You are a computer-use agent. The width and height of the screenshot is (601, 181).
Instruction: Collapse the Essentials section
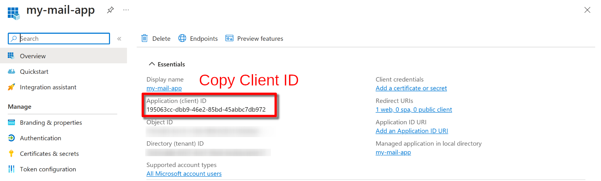[x=151, y=64]
